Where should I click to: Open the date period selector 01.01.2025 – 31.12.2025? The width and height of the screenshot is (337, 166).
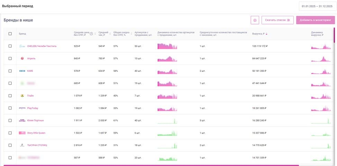pyautogui.click(x=317, y=6)
